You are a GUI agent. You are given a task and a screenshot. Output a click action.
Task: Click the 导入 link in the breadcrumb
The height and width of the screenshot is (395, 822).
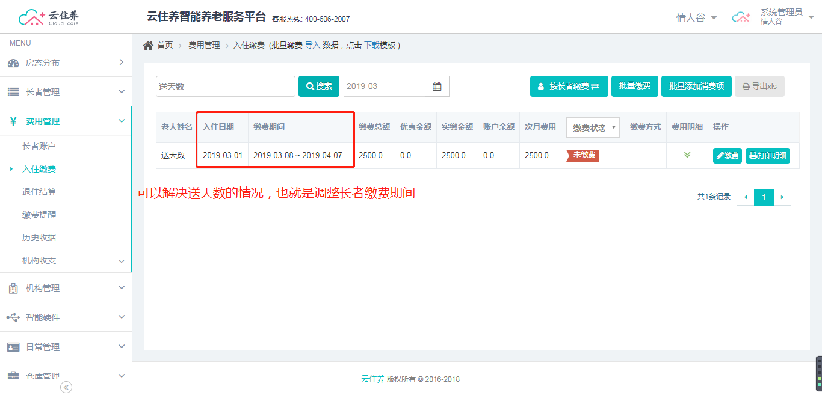point(312,45)
